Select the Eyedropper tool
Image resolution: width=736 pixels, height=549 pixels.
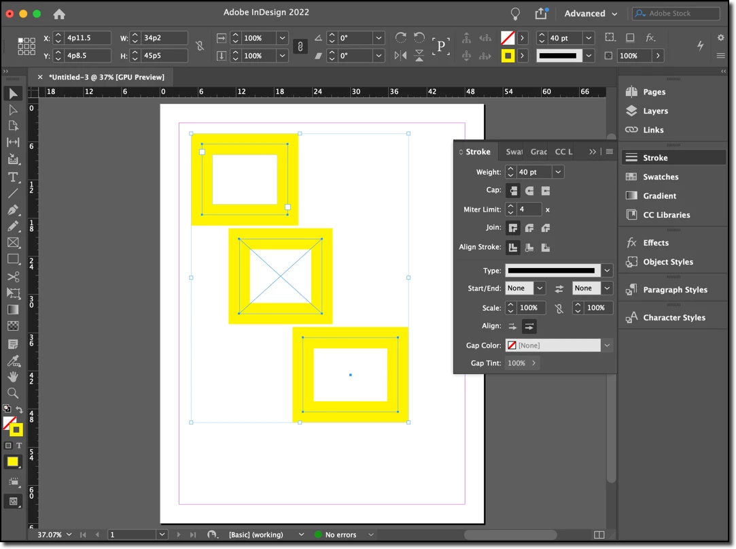click(x=13, y=361)
